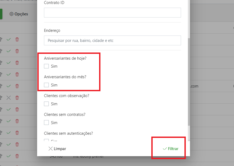Check Sim under Aniversariantes do mês

(x=46, y=85)
